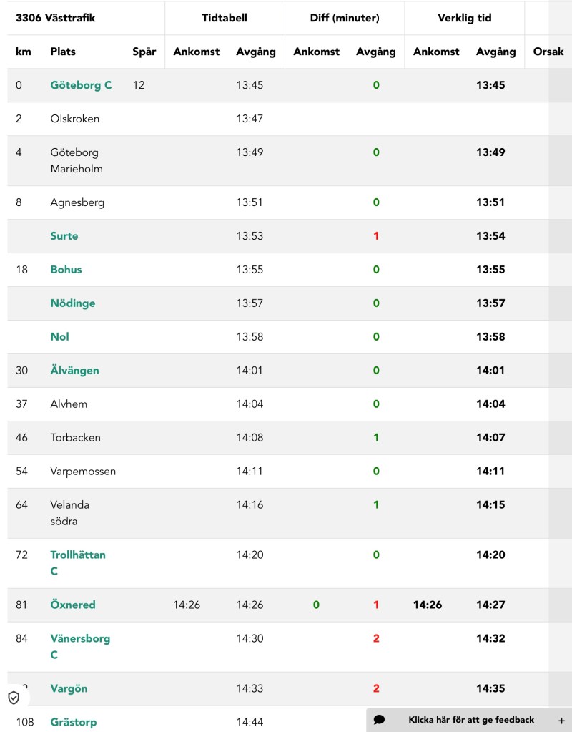Viewport: 572px width, 732px height.
Task: Click the feedback speech bubble icon
Action: click(x=379, y=719)
